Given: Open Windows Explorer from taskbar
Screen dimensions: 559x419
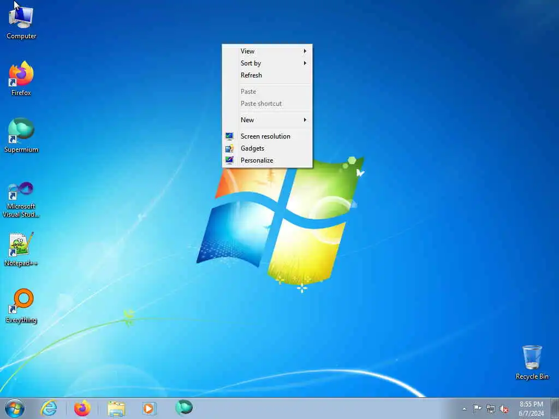Looking at the screenshot, I should click(x=116, y=409).
